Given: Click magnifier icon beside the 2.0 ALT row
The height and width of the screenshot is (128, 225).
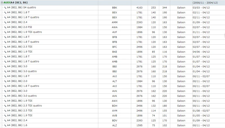Looking at the screenshot, I should pos(5,81).
